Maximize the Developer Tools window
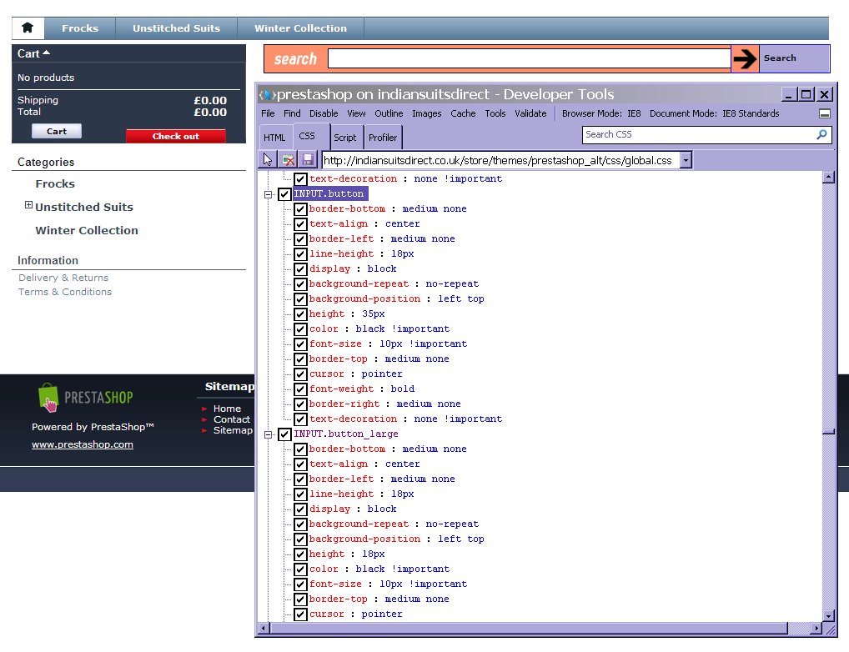849x652 pixels. tap(806, 95)
